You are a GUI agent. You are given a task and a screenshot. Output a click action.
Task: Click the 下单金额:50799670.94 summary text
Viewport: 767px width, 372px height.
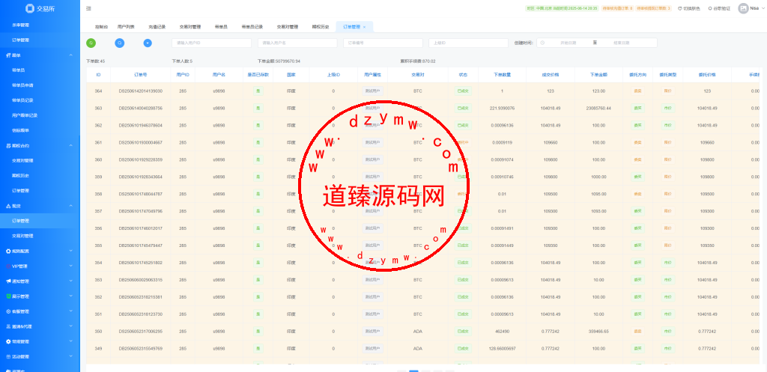coord(279,61)
